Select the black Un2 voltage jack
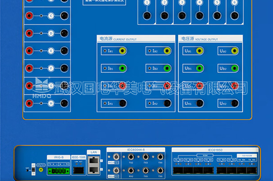The height and width of the screenshot is (181, 273). (235, 103)
